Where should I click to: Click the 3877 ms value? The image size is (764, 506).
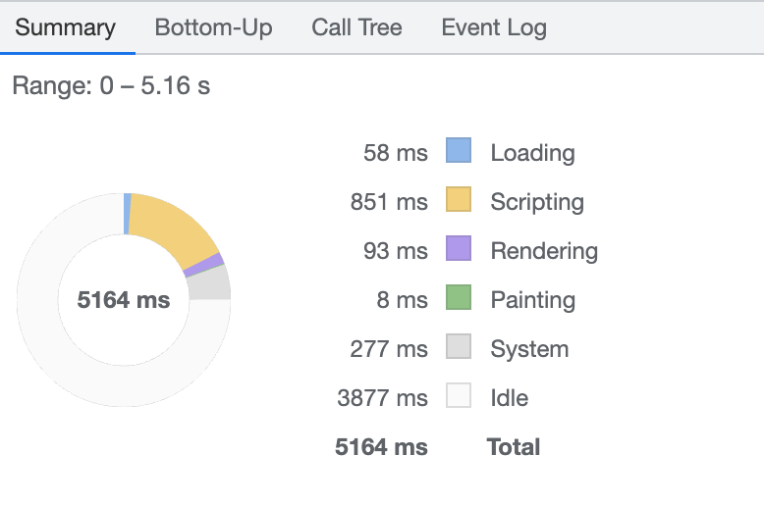[382, 398]
